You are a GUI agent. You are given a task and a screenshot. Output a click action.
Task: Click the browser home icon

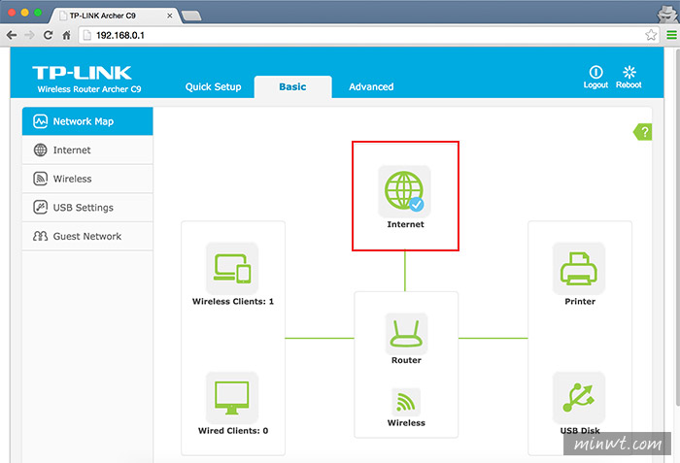click(x=66, y=35)
